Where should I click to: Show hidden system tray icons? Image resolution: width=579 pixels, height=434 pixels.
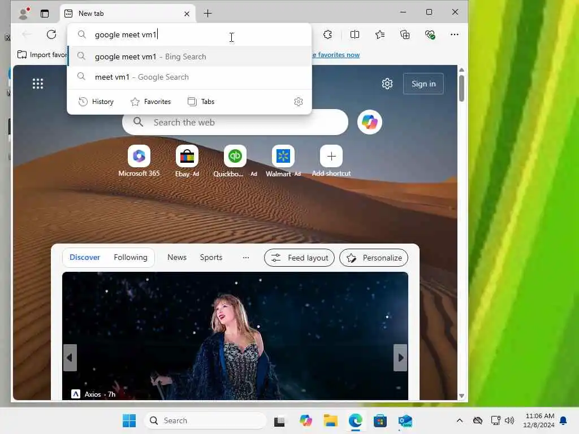coord(460,420)
